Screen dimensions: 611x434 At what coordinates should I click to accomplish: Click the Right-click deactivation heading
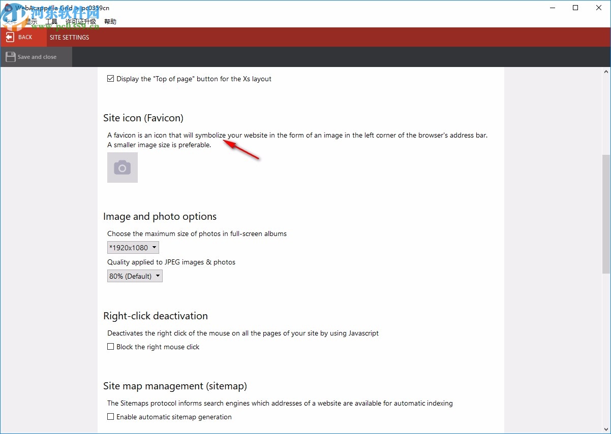[x=156, y=316]
